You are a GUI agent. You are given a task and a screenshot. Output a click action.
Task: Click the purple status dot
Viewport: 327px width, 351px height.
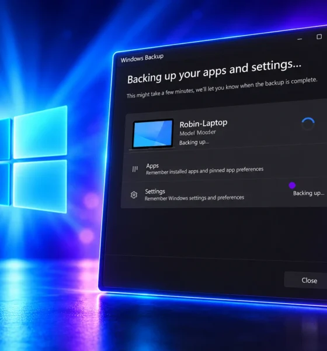pos(292,185)
